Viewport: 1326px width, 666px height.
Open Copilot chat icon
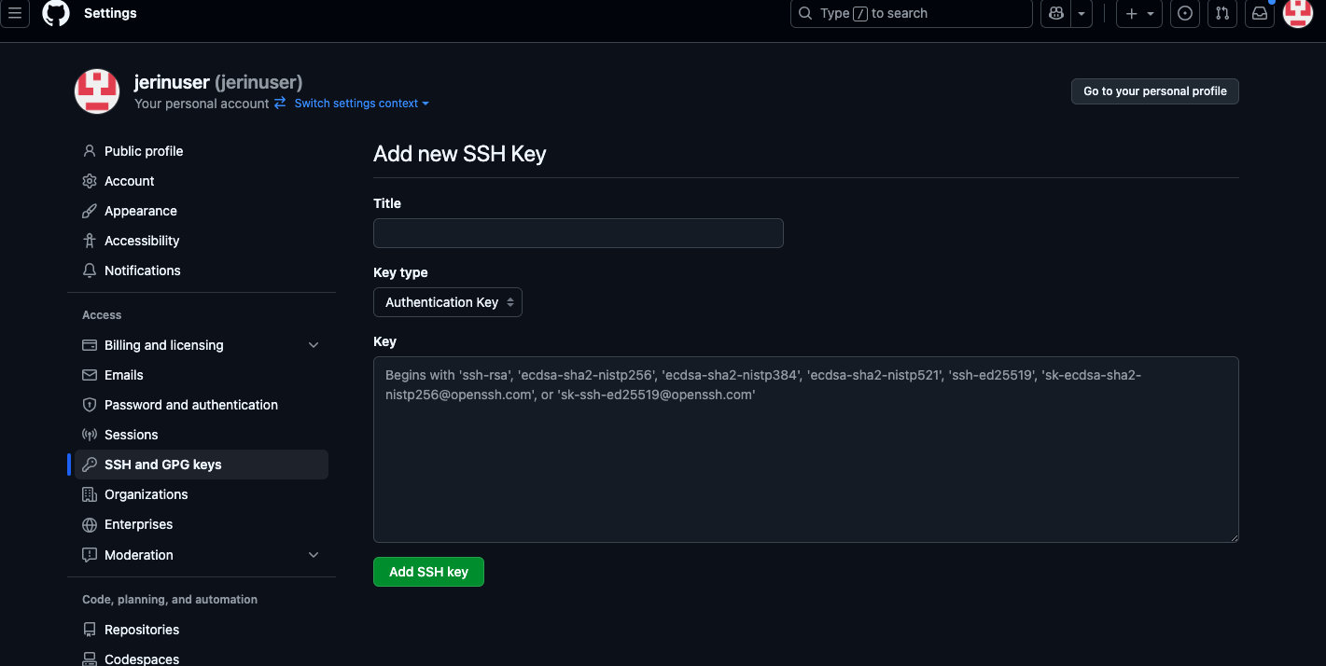point(1056,13)
